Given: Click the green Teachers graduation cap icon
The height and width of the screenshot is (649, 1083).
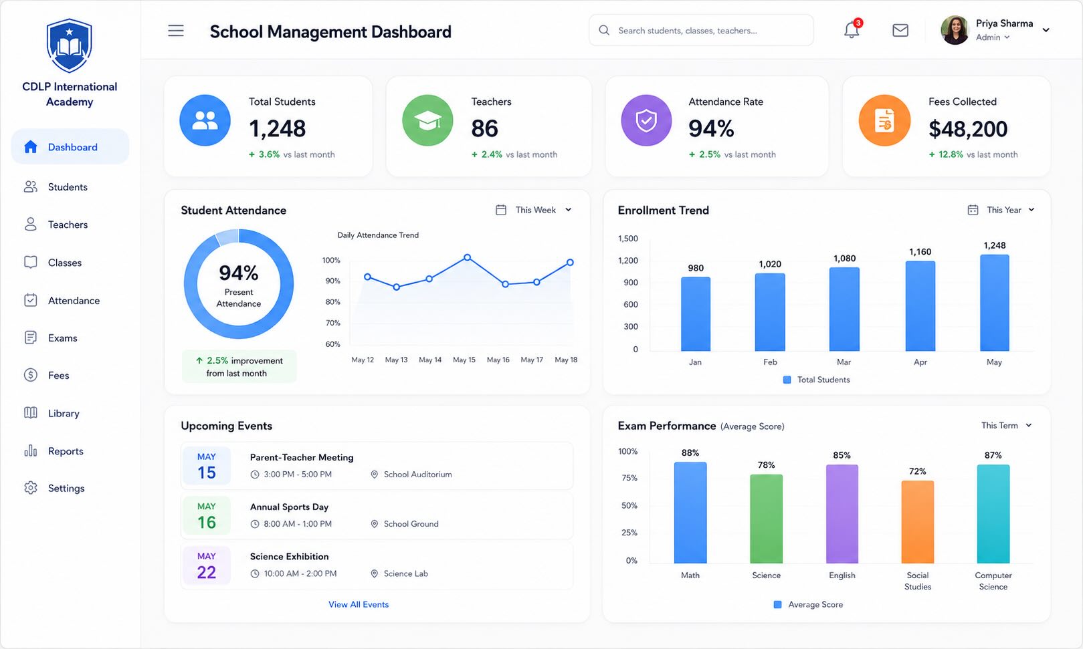Looking at the screenshot, I should (427, 120).
